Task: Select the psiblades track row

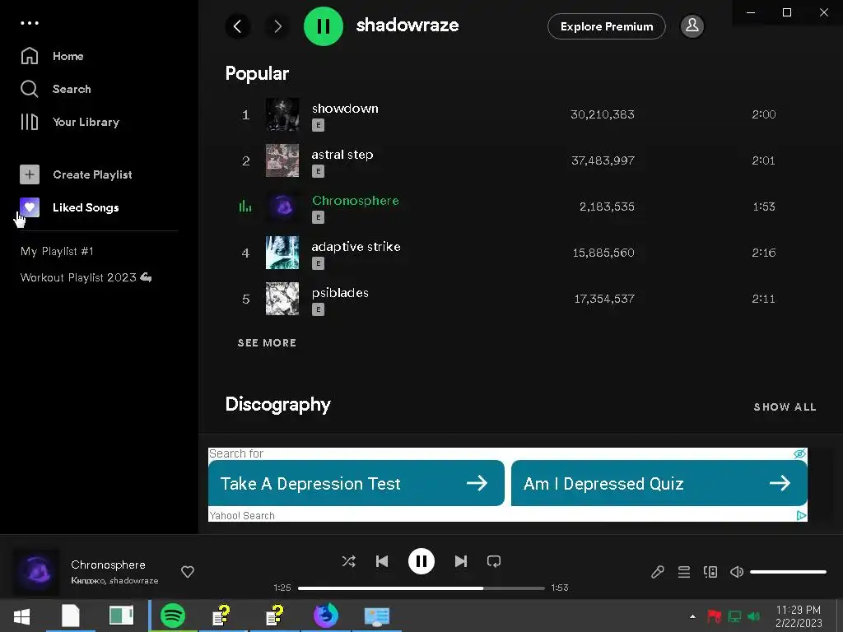Action: [x=508, y=299]
